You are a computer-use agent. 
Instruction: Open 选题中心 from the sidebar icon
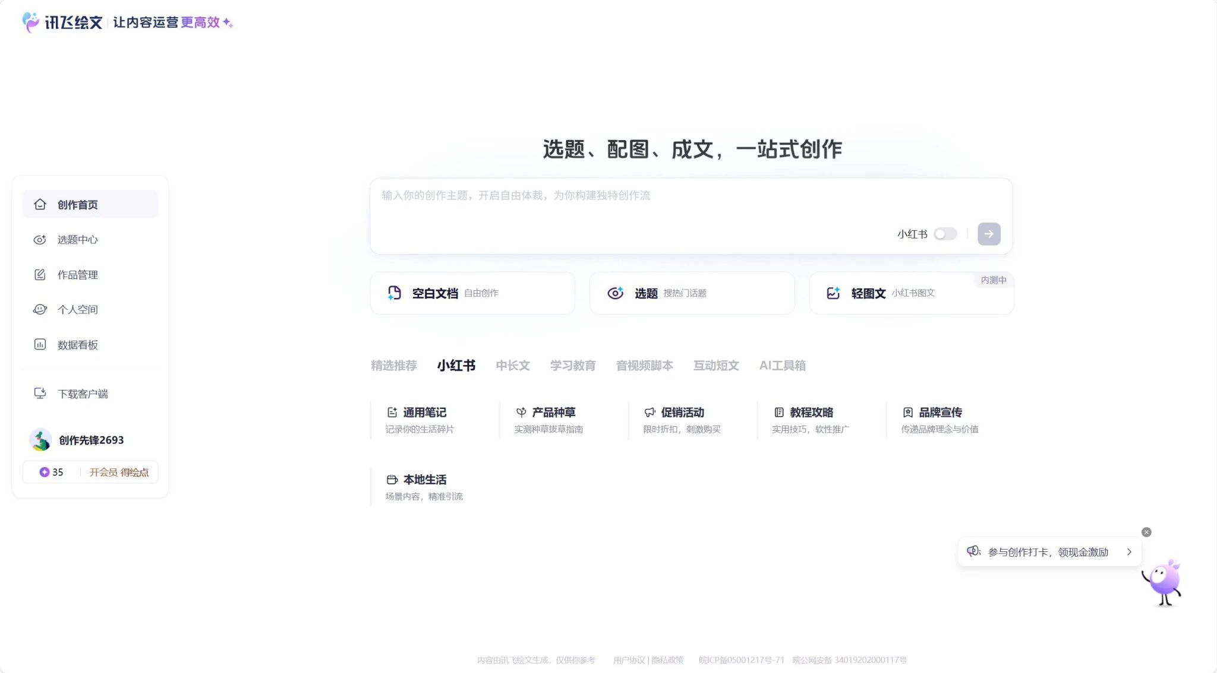pos(40,240)
